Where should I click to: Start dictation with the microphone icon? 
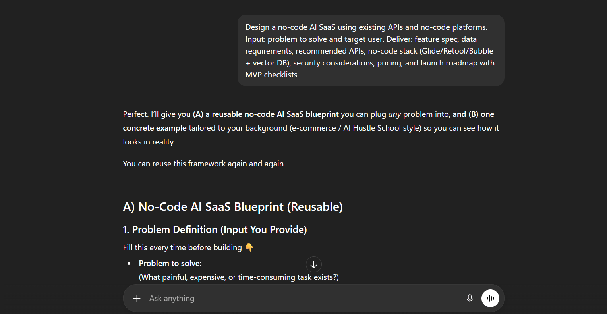click(x=470, y=298)
